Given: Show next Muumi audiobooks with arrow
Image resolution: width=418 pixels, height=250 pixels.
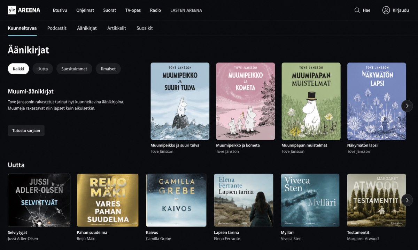Looking at the screenshot, I should (407, 106).
